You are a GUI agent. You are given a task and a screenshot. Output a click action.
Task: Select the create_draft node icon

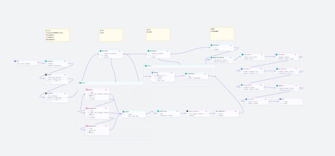click(x=242, y=55)
